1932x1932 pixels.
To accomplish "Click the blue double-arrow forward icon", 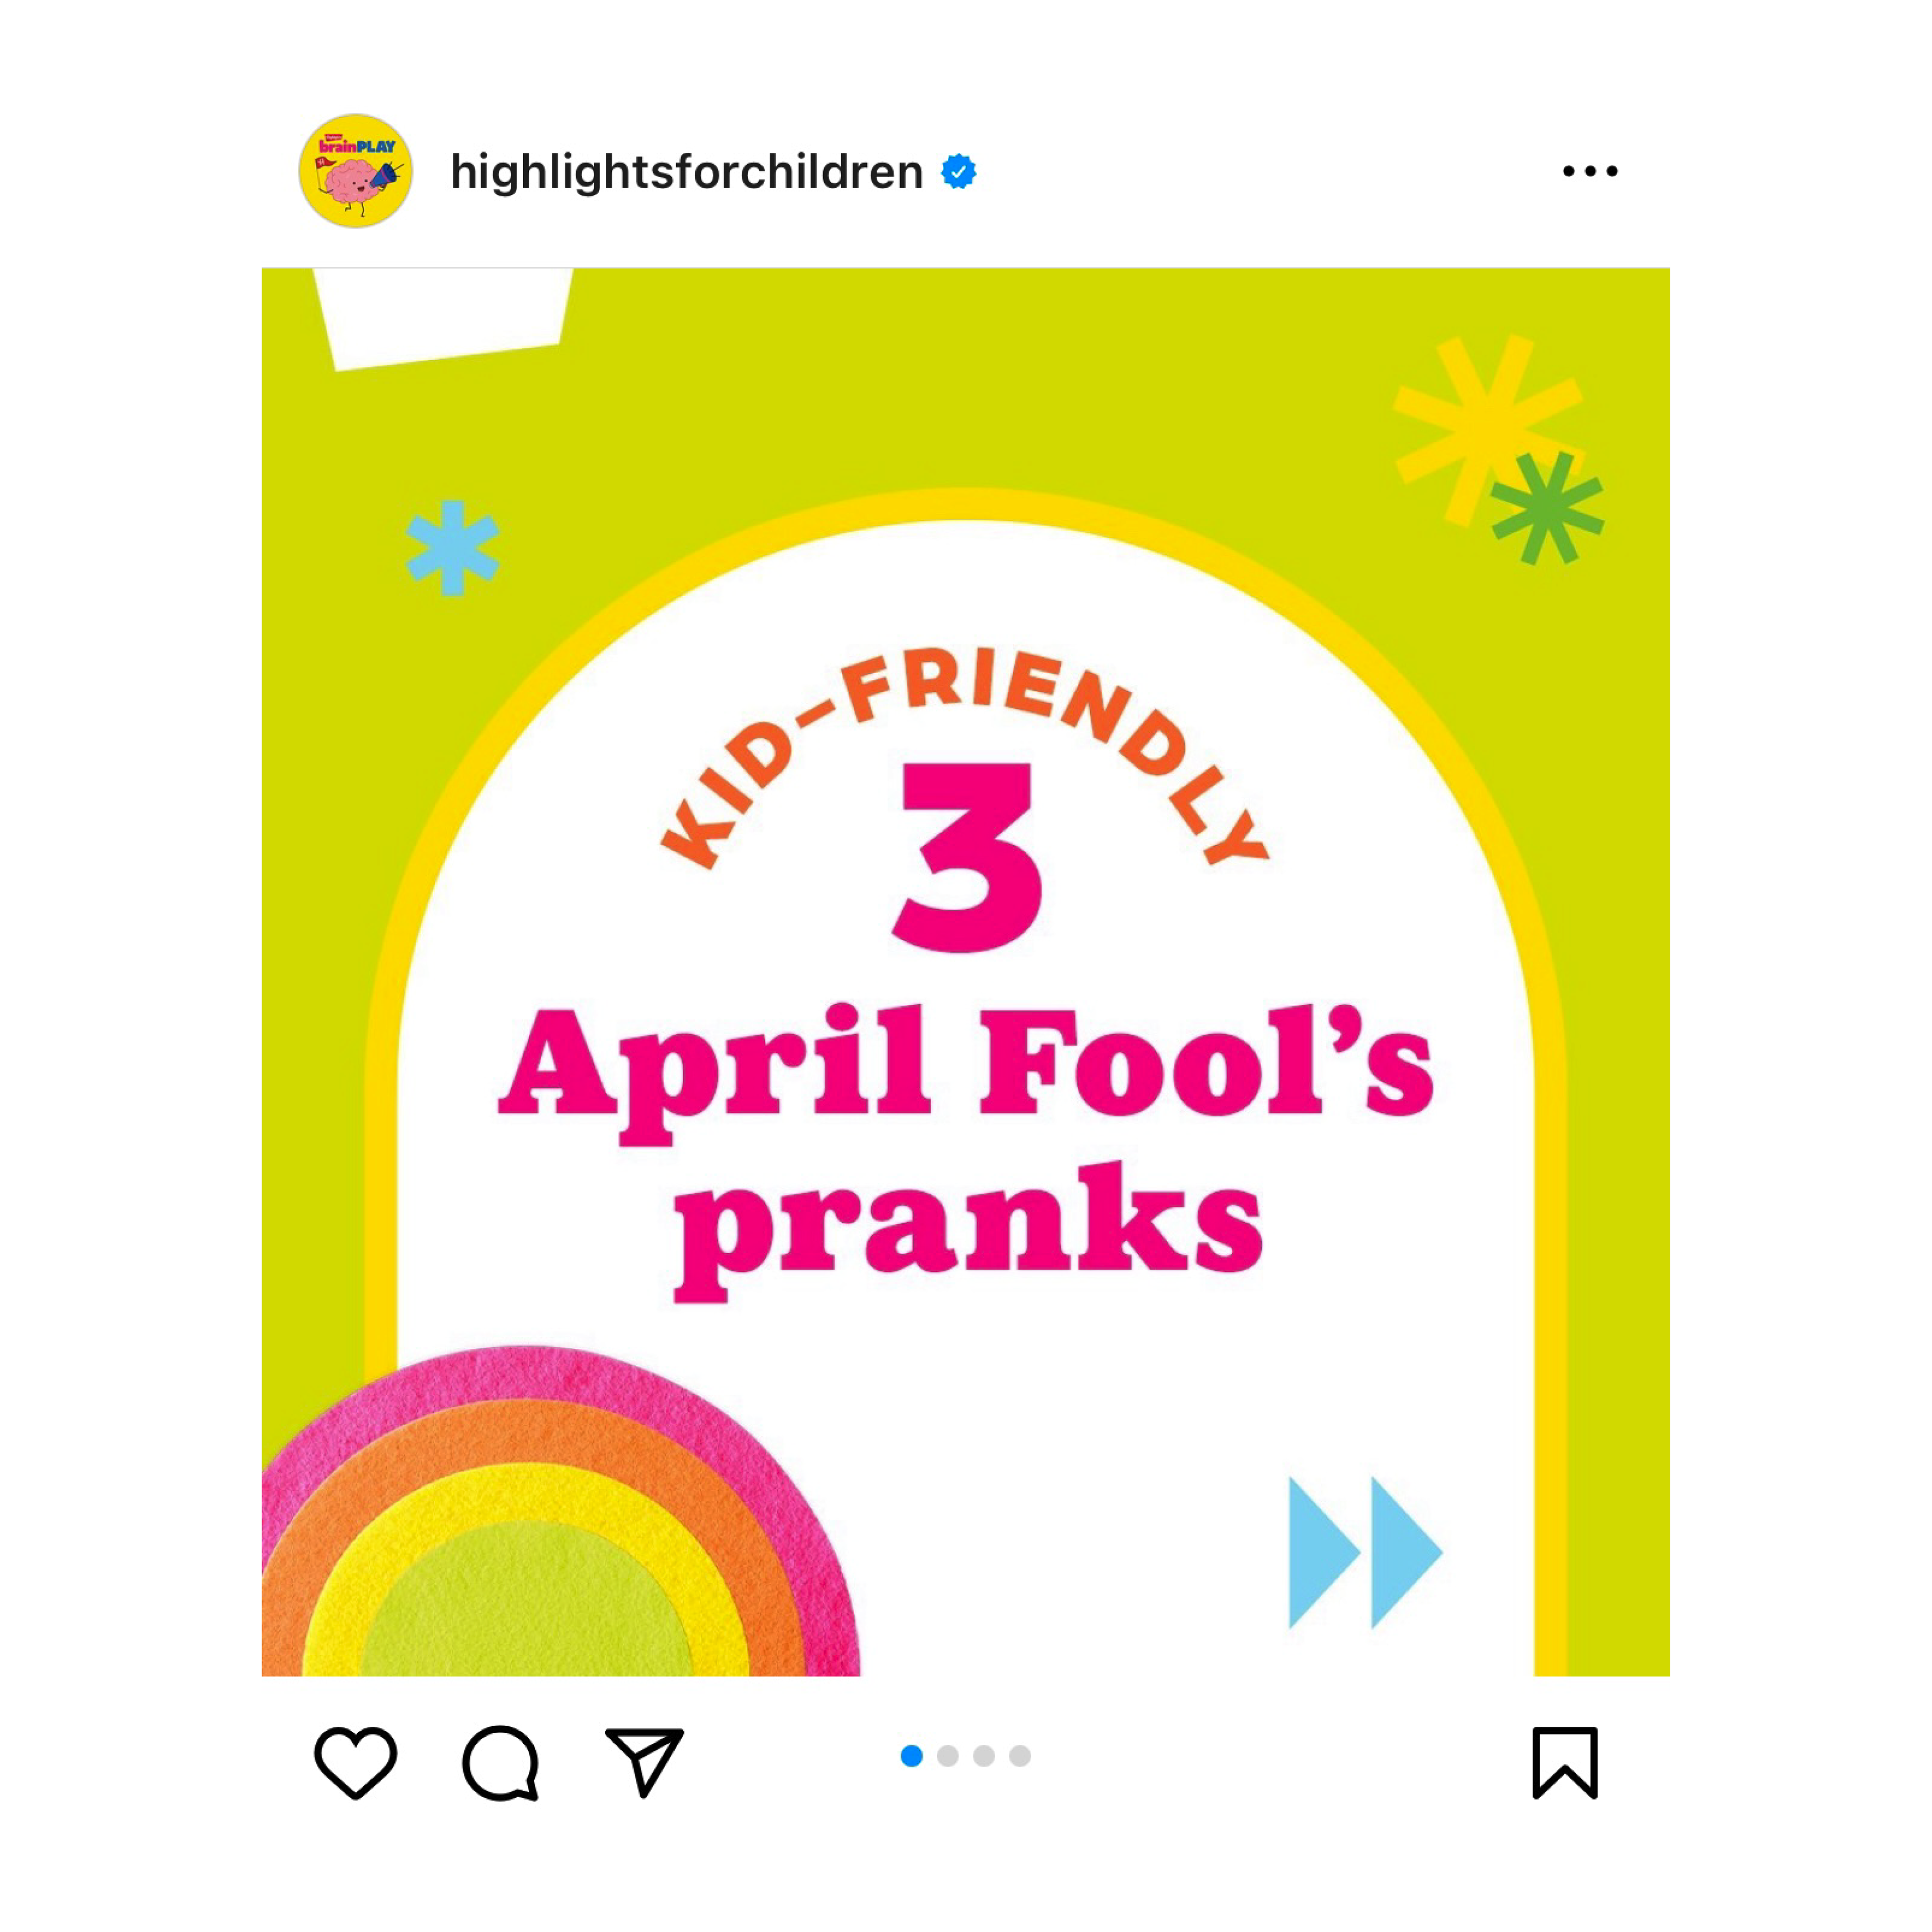I will [x=1365, y=1552].
